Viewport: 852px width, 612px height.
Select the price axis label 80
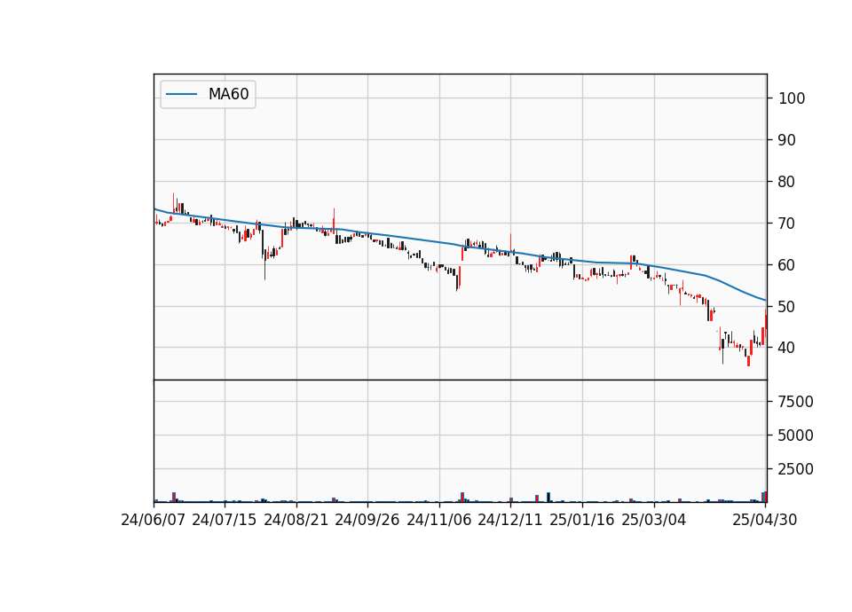(x=787, y=182)
